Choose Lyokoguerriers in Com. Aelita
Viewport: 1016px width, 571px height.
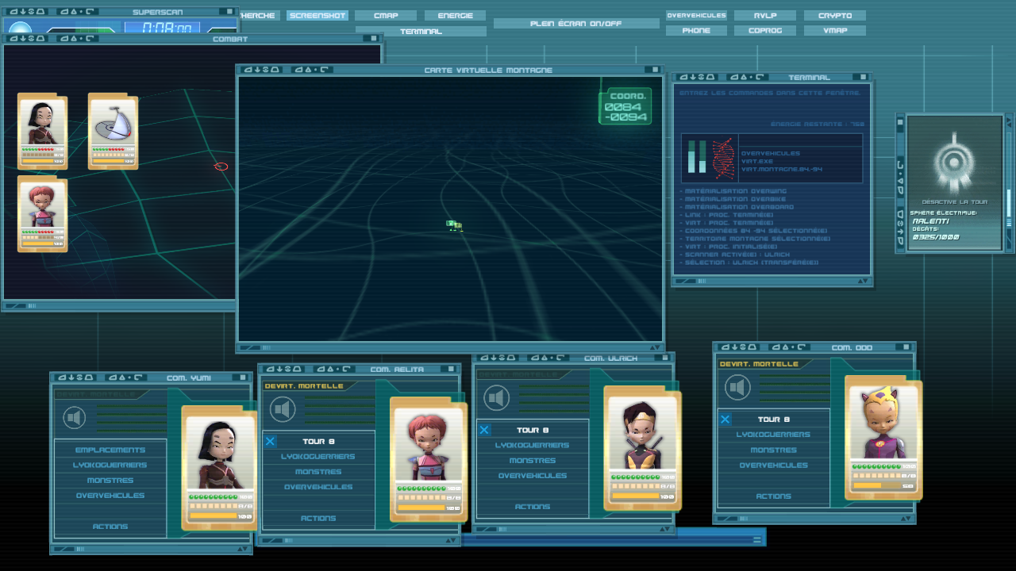coord(318,456)
